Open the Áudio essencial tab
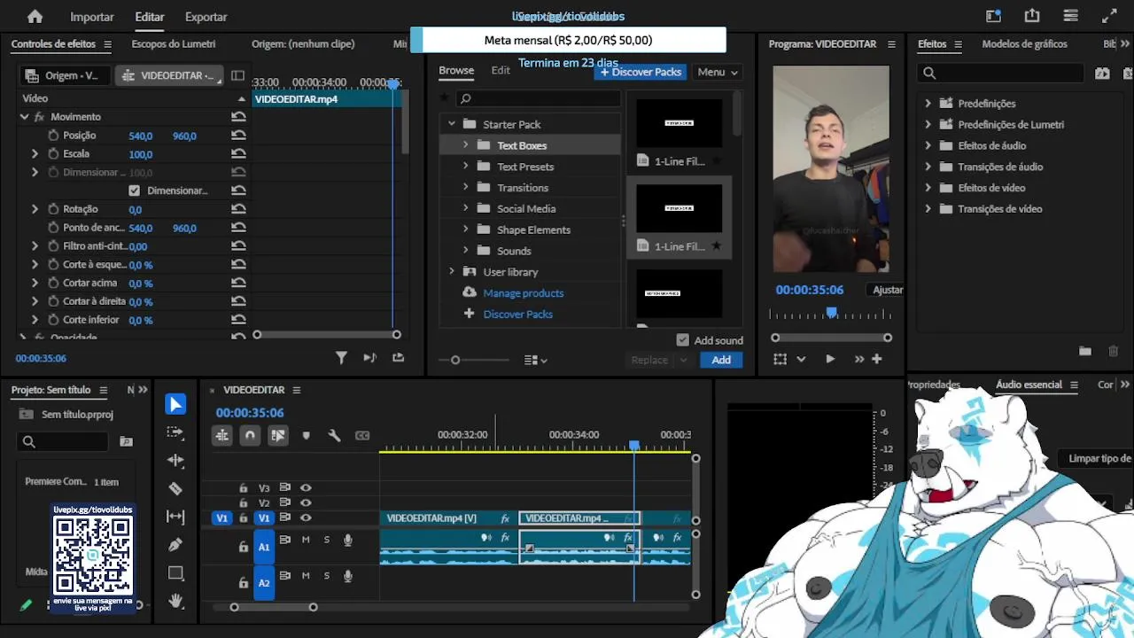 pos(1029,385)
